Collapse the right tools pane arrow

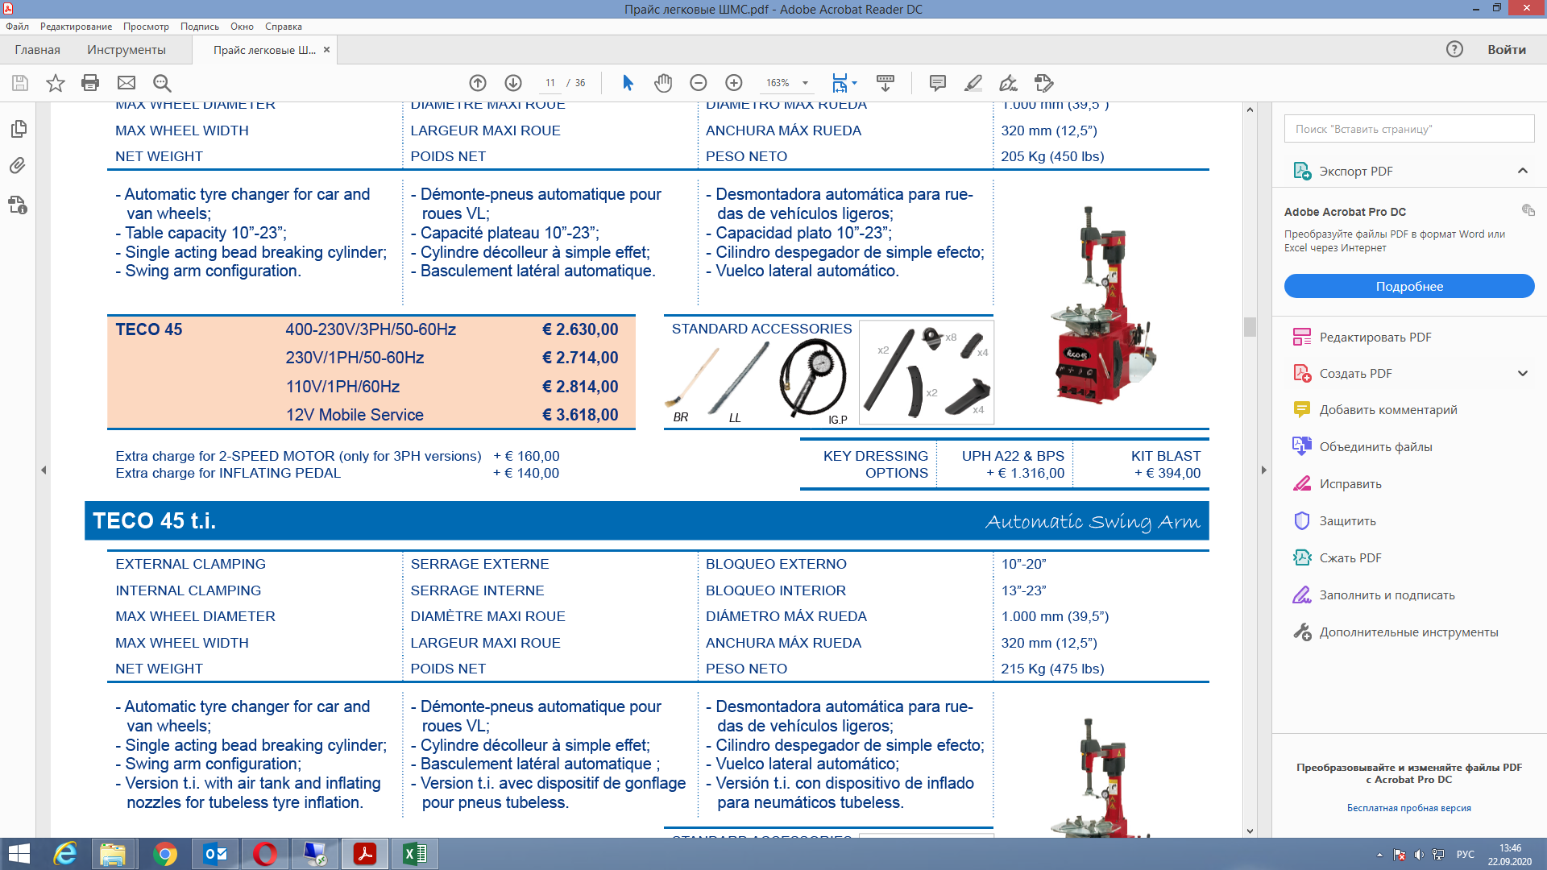tap(1263, 470)
